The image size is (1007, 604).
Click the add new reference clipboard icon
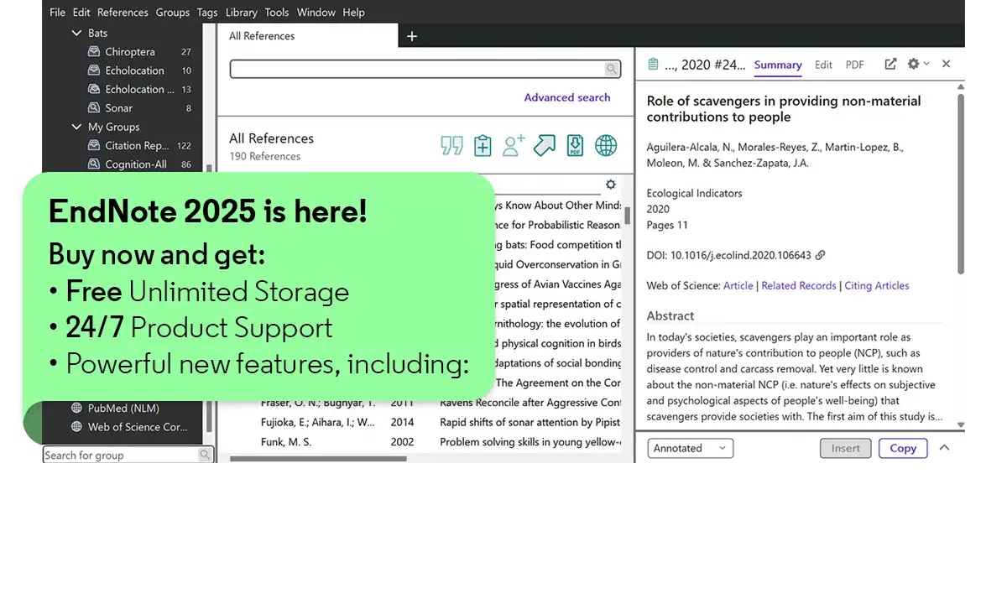(x=483, y=146)
